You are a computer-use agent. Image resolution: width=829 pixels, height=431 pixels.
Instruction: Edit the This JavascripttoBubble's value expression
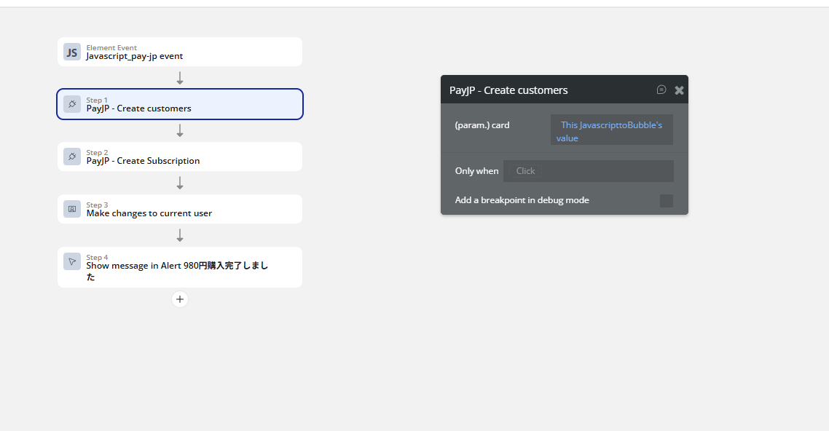(611, 131)
